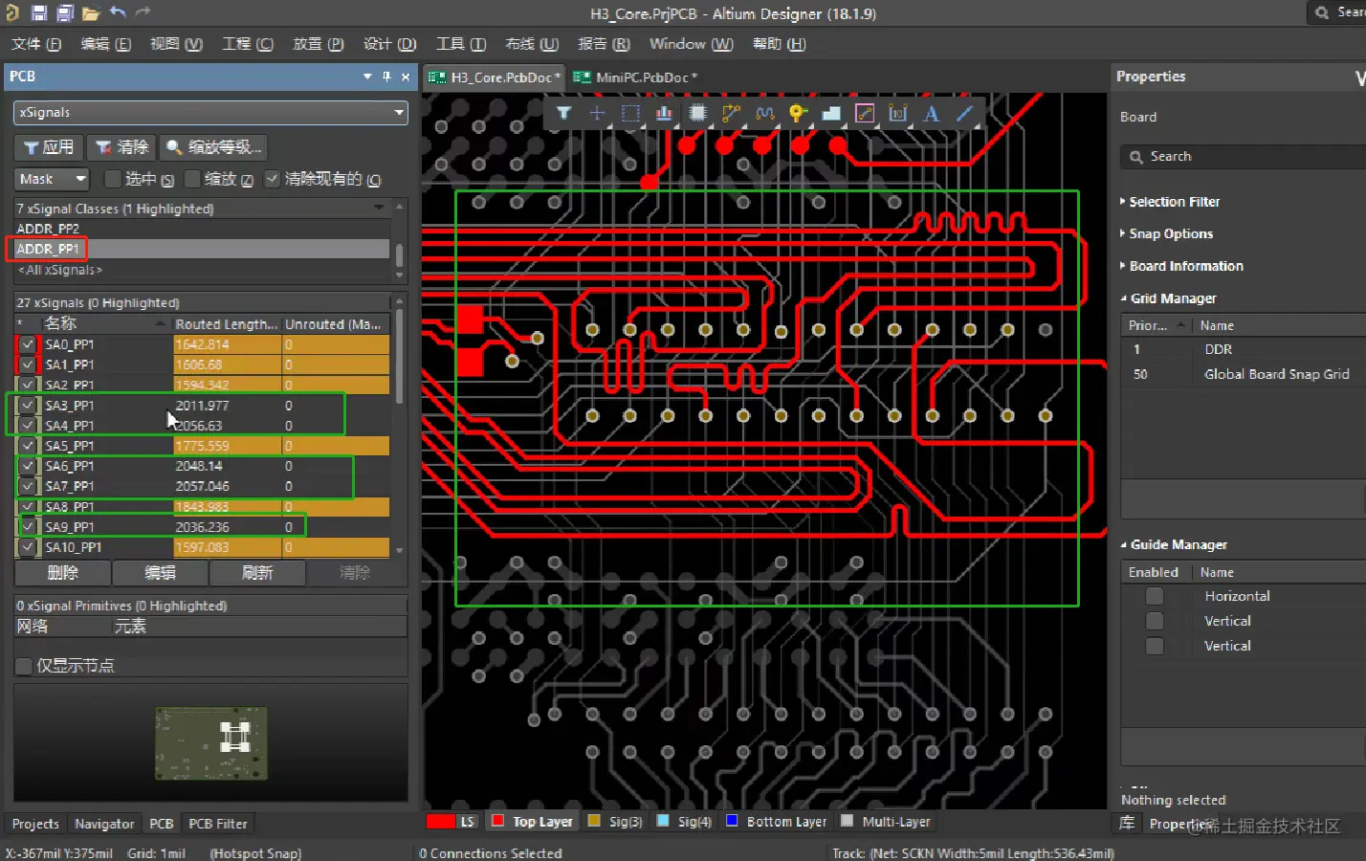Choose the select-rectangle tool in Active Bar

(630, 114)
